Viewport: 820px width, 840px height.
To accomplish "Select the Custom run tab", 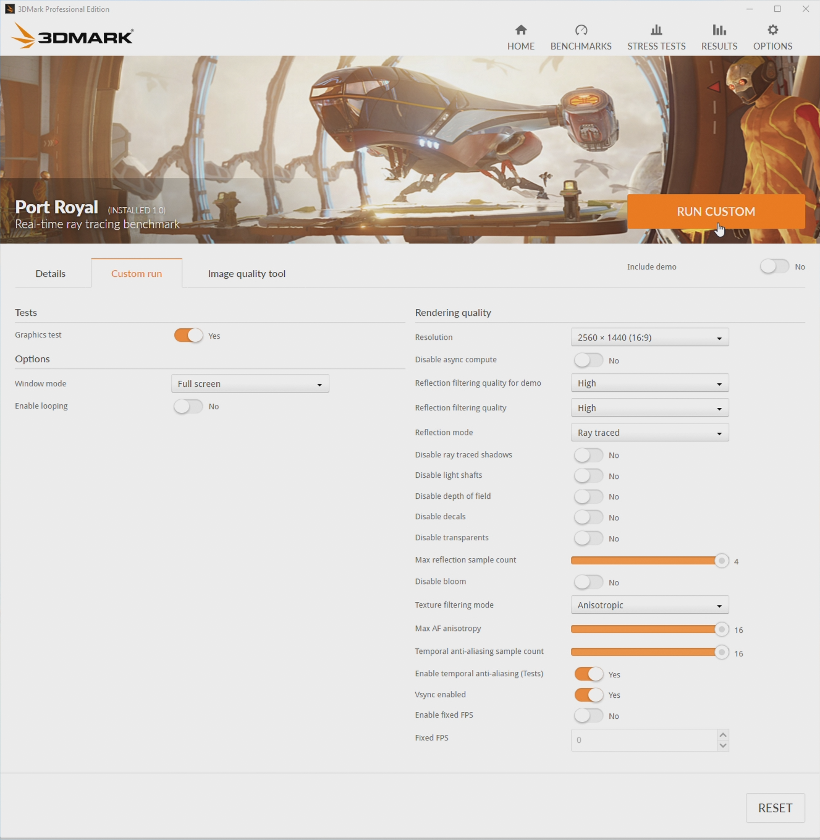I will tap(137, 273).
